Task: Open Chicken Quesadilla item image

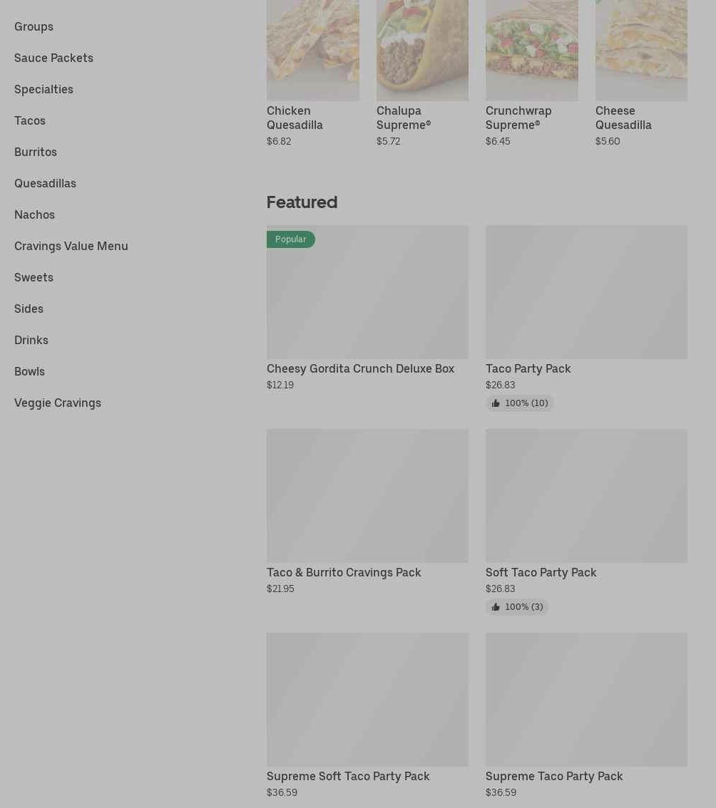Action: coord(312,51)
